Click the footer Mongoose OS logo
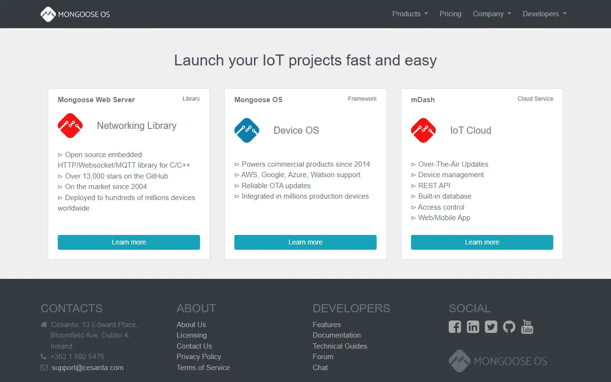Viewport: 611px width, 382px height. (498, 361)
